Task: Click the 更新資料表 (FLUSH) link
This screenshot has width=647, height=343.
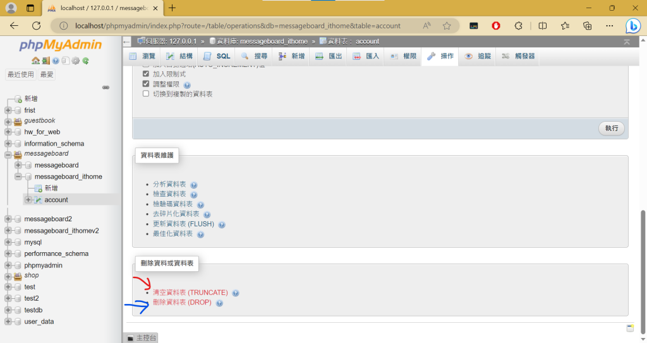Action: click(184, 224)
